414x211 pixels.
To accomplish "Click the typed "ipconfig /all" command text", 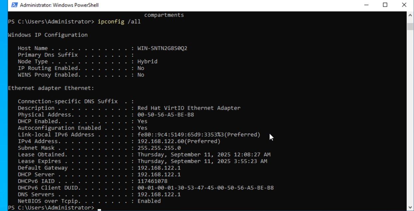I will click(x=119, y=22).
